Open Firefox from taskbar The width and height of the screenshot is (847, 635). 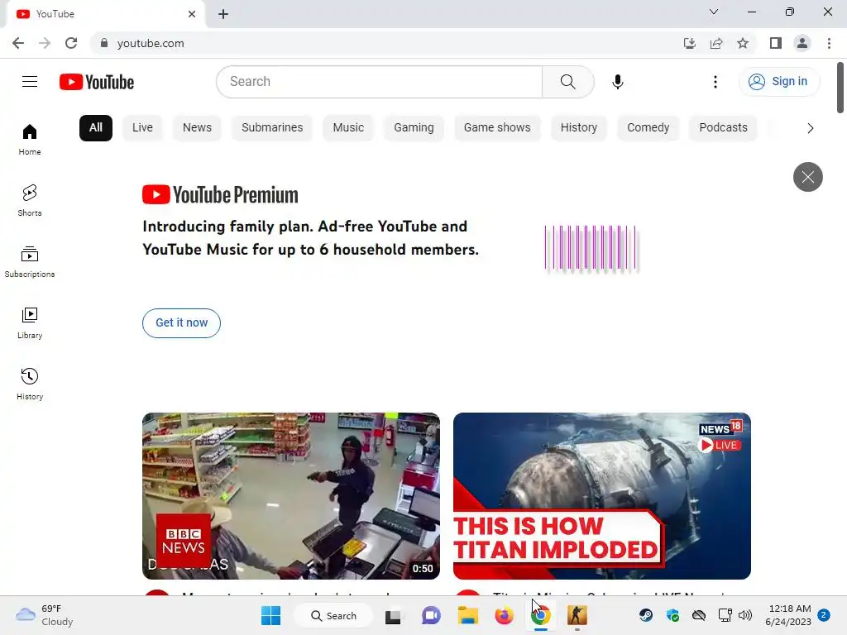(x=504, y=615)
